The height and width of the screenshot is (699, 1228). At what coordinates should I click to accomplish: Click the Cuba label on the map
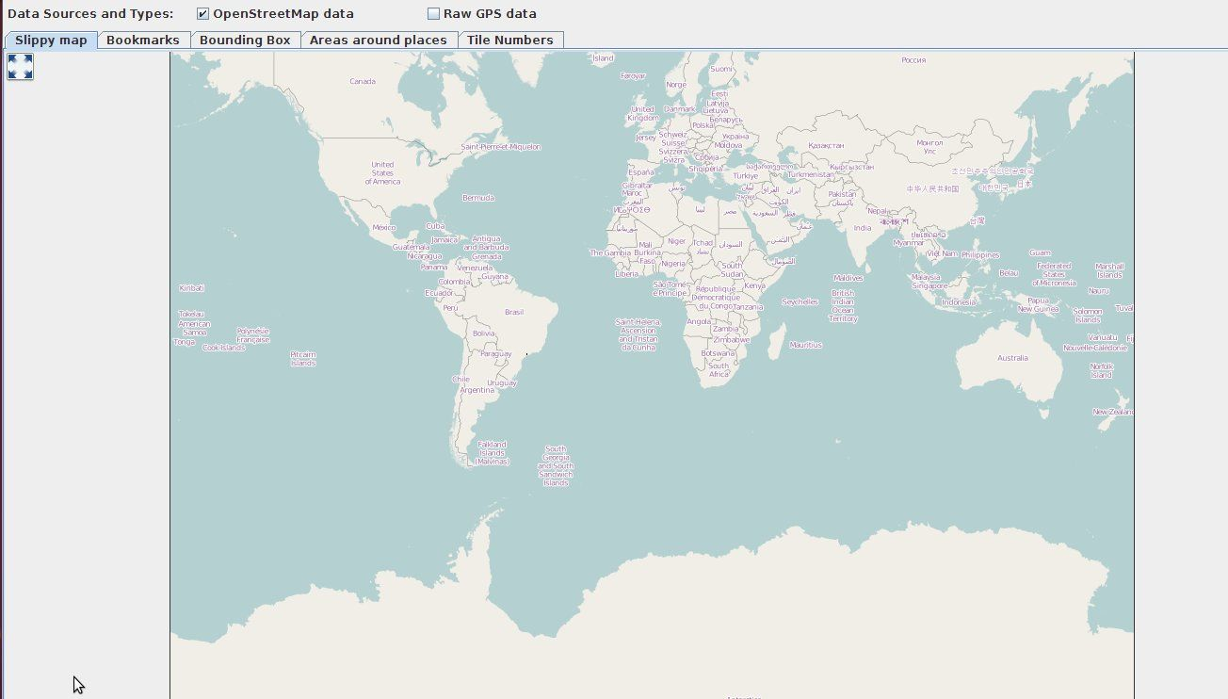coord(434,226)
